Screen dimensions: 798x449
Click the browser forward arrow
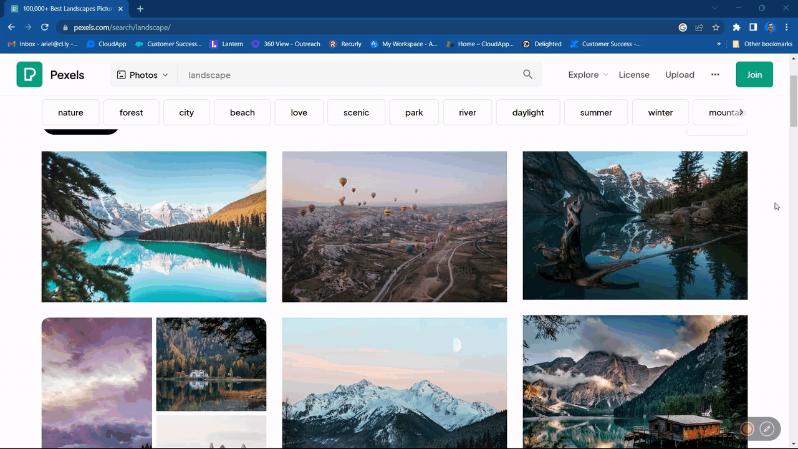click(x=28, y=27)
